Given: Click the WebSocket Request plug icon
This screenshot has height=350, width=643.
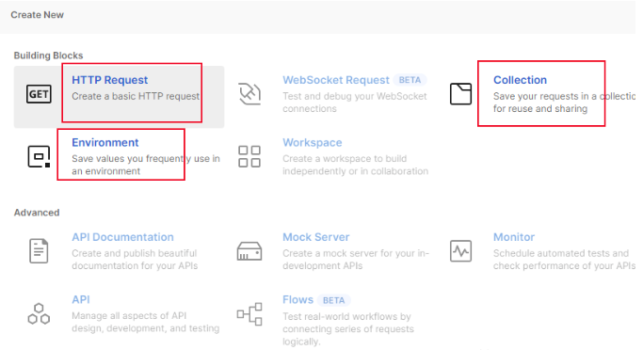Looking at the screenshot, I should click(249, 94).
